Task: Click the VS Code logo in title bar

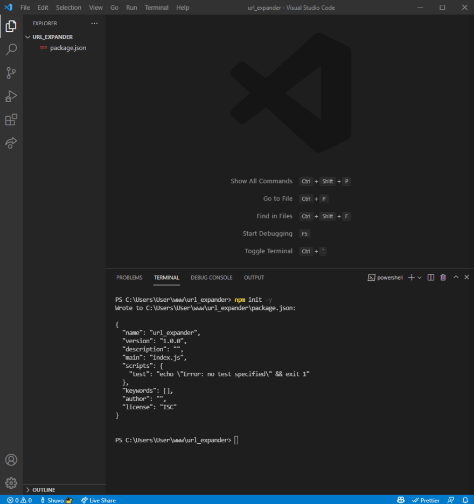Action: [x=9, y=7]
